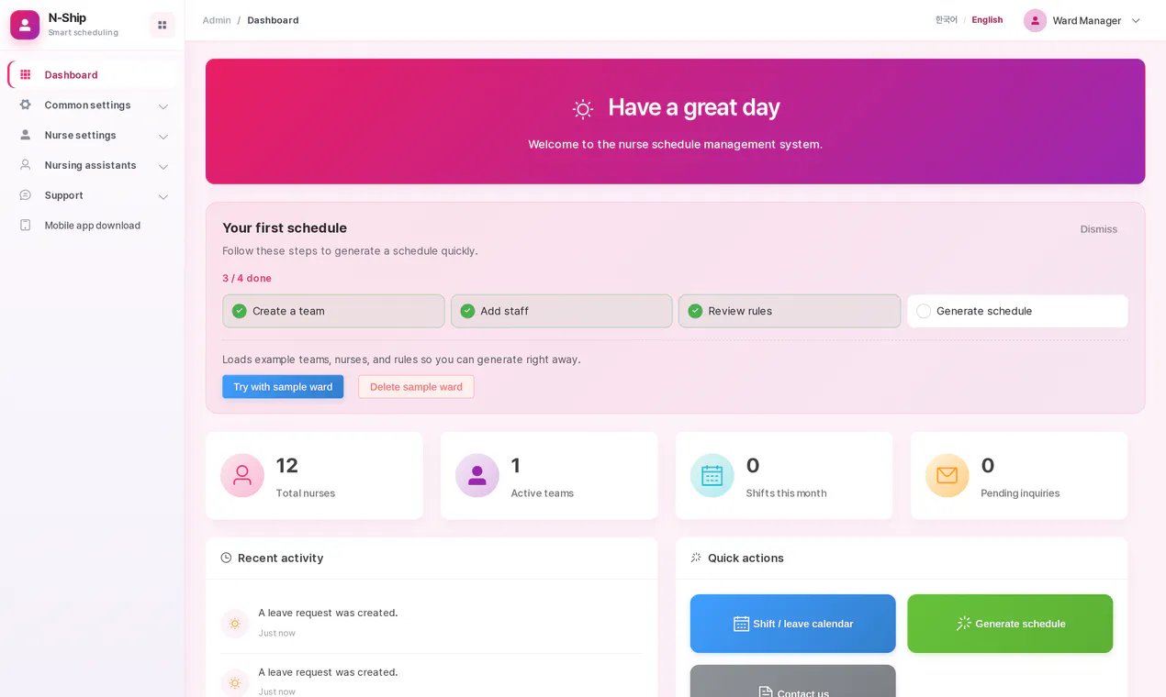This screenshot has width=1166, height=697.
Task: Open the Common settings menu label
Action: (x=88, y=105)
